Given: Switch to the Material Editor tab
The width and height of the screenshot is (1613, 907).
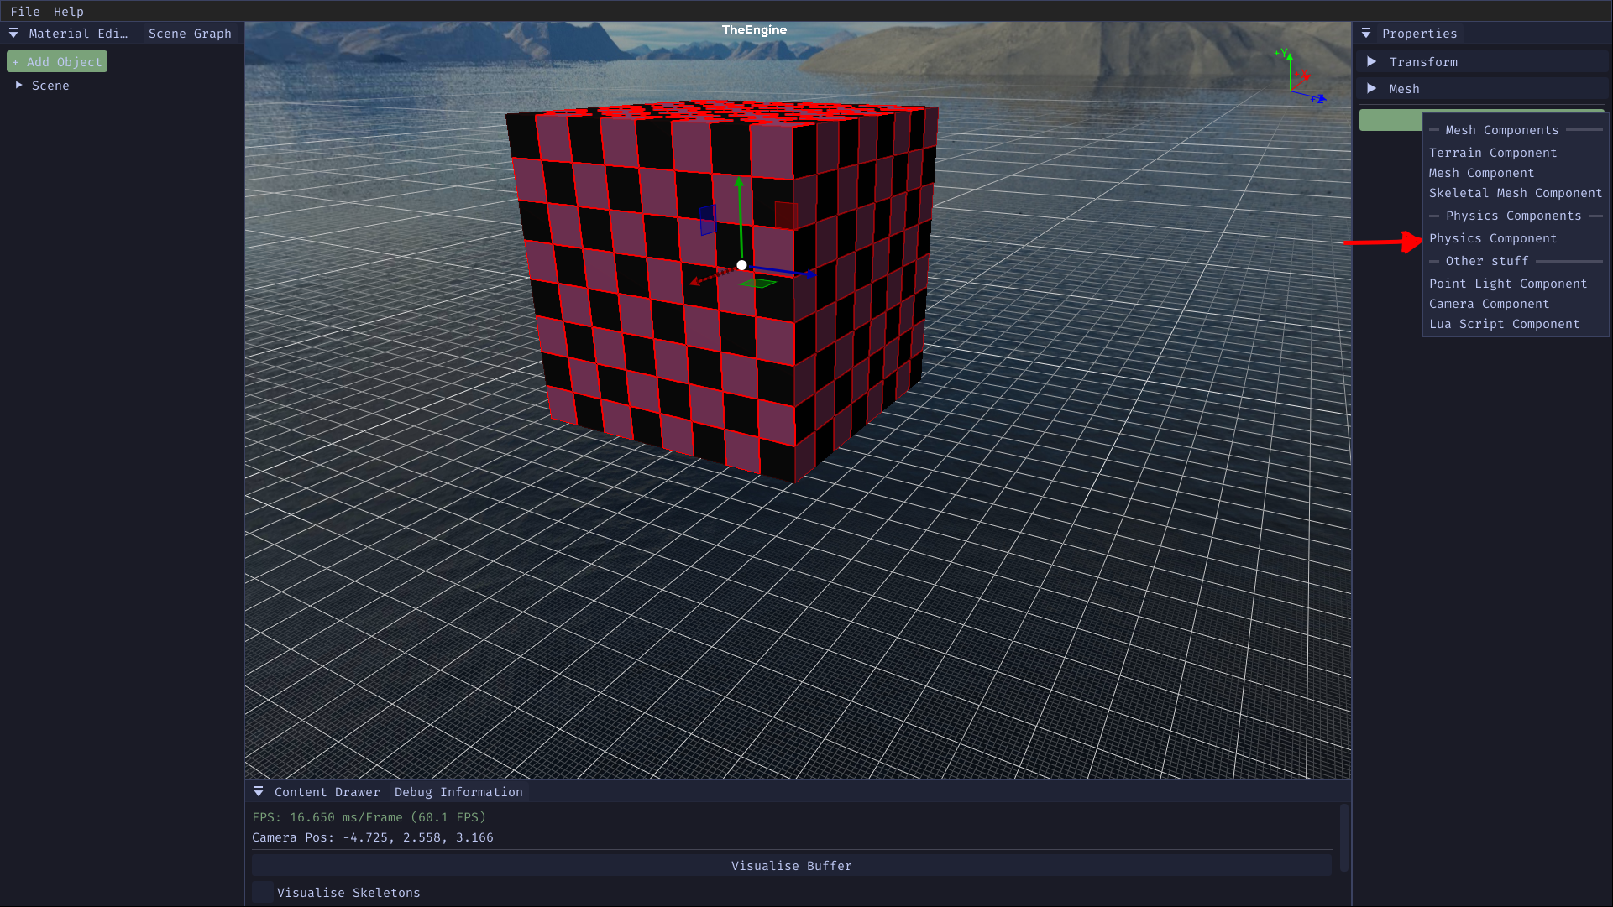Looking at the screenshot, I should pos(78,34).
